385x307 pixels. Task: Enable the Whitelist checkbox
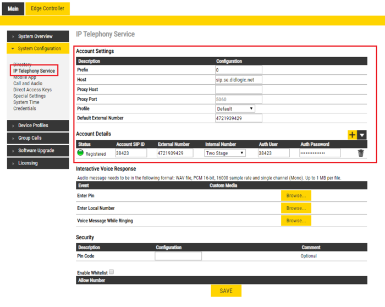[111, 272]
